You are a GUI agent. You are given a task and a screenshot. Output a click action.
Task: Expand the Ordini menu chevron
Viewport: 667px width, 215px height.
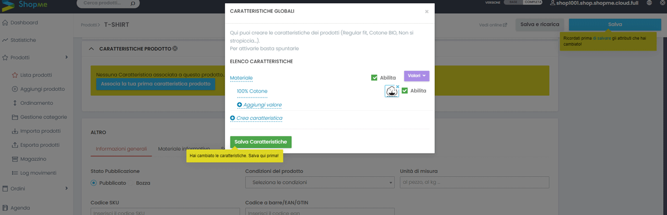click(67, 188)
